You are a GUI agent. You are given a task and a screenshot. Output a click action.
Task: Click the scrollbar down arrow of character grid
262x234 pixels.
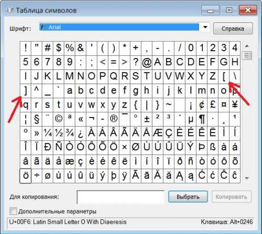point(247,178)
